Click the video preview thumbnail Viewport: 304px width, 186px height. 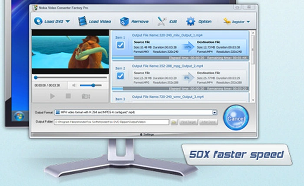(70, 52)
